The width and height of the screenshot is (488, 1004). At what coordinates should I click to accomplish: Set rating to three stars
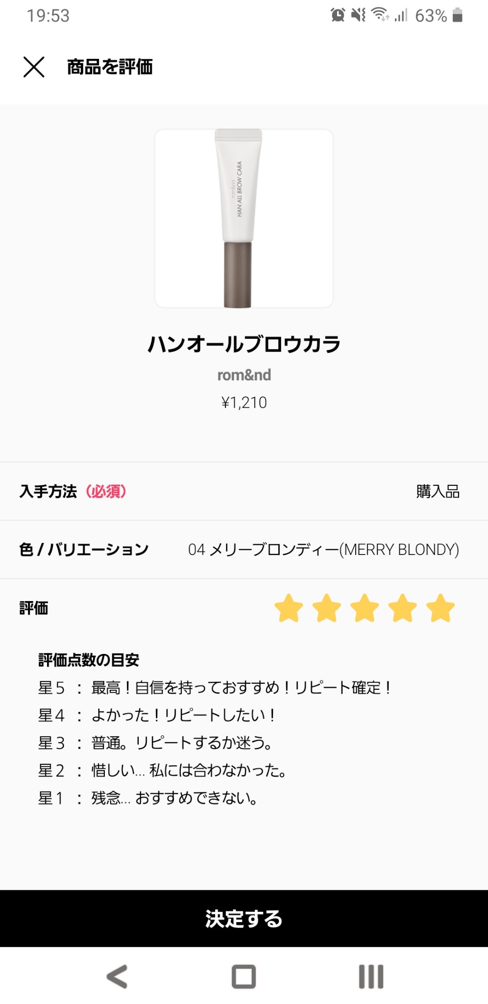[365, 608]
